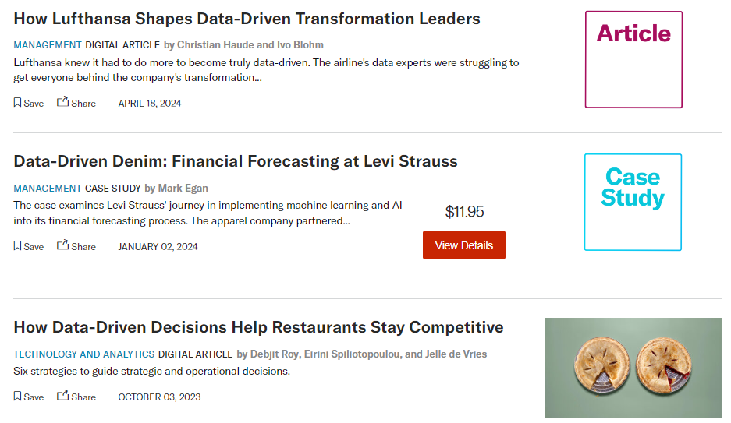Click the Technology and Analytics topic link

pyautogui.click(x=84, y=354)
